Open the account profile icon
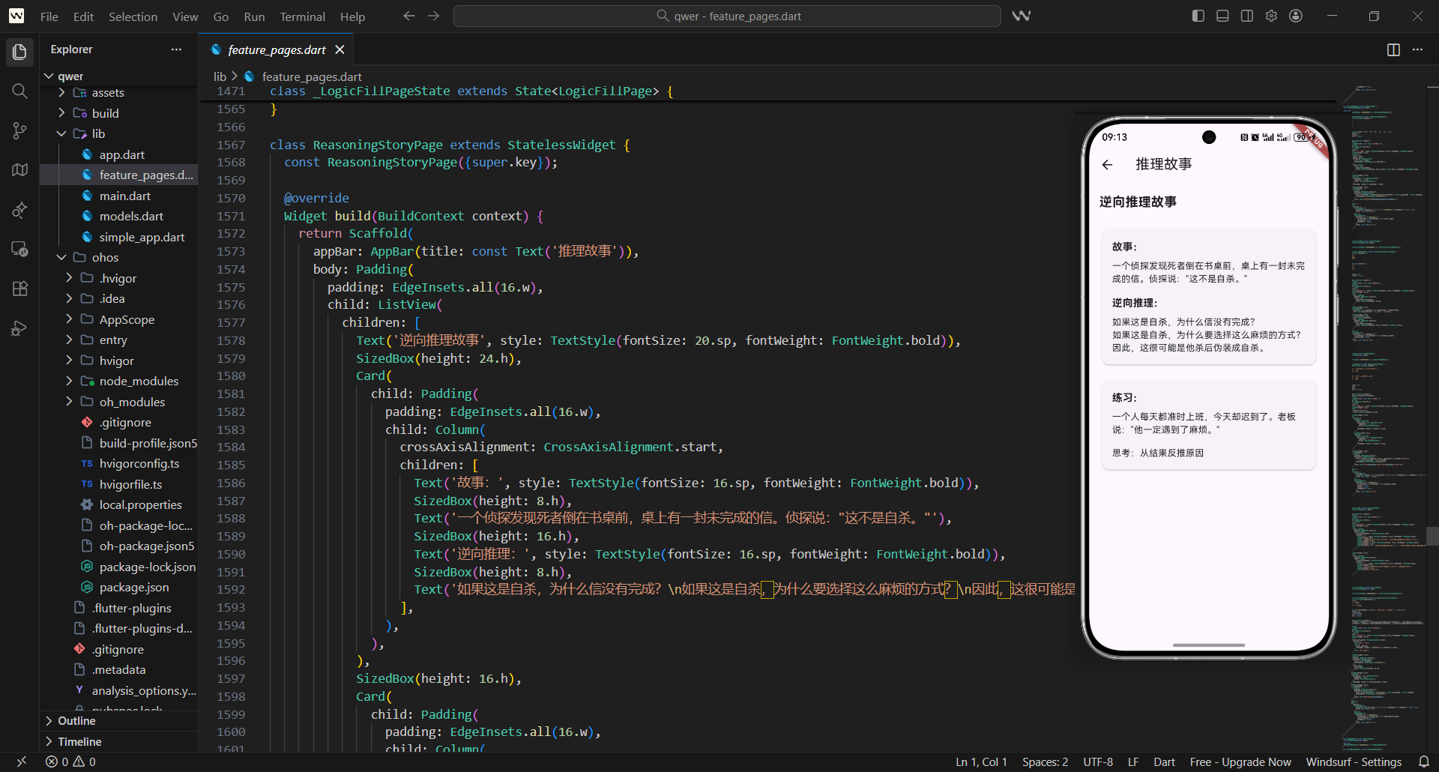The width and height of the screenshot is (1439, 772). [1296, 16]
